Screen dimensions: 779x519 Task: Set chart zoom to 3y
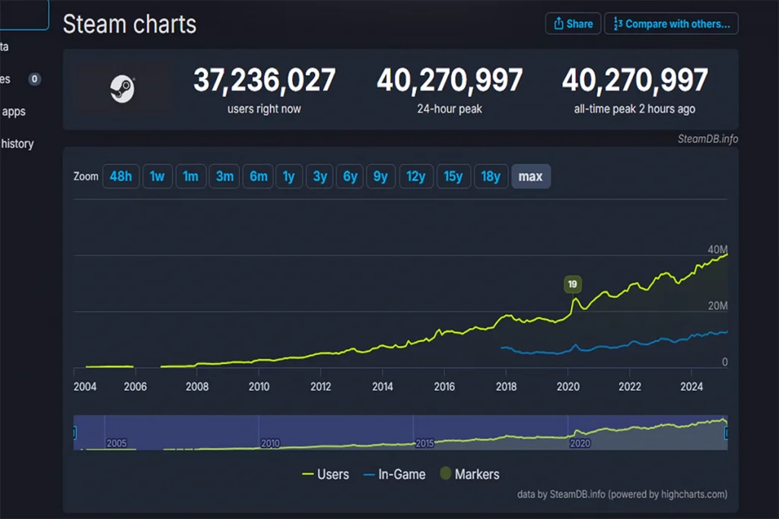(320, 176)
